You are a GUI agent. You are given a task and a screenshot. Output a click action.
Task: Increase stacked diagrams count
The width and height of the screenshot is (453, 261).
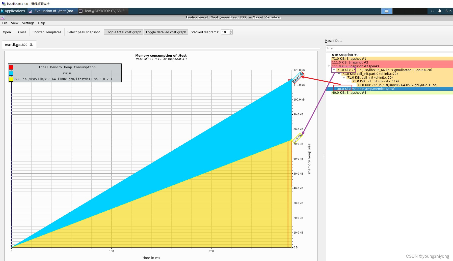coord(231,31)
